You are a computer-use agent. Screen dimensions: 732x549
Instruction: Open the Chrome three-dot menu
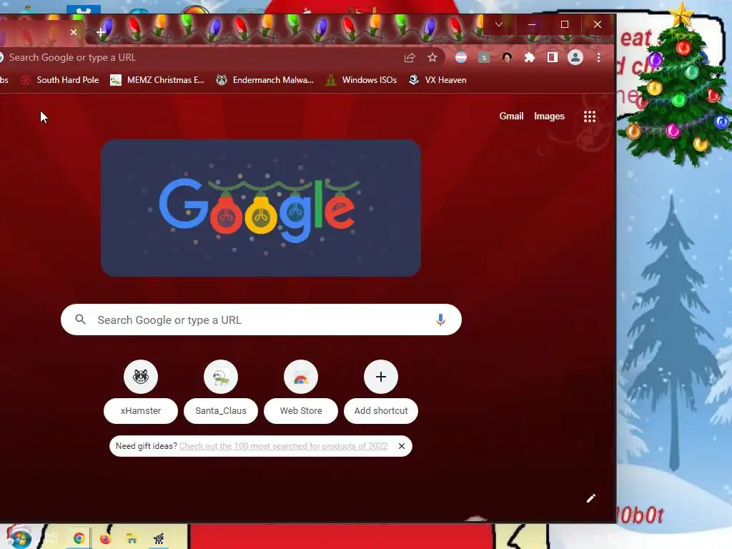pos(598,57)
